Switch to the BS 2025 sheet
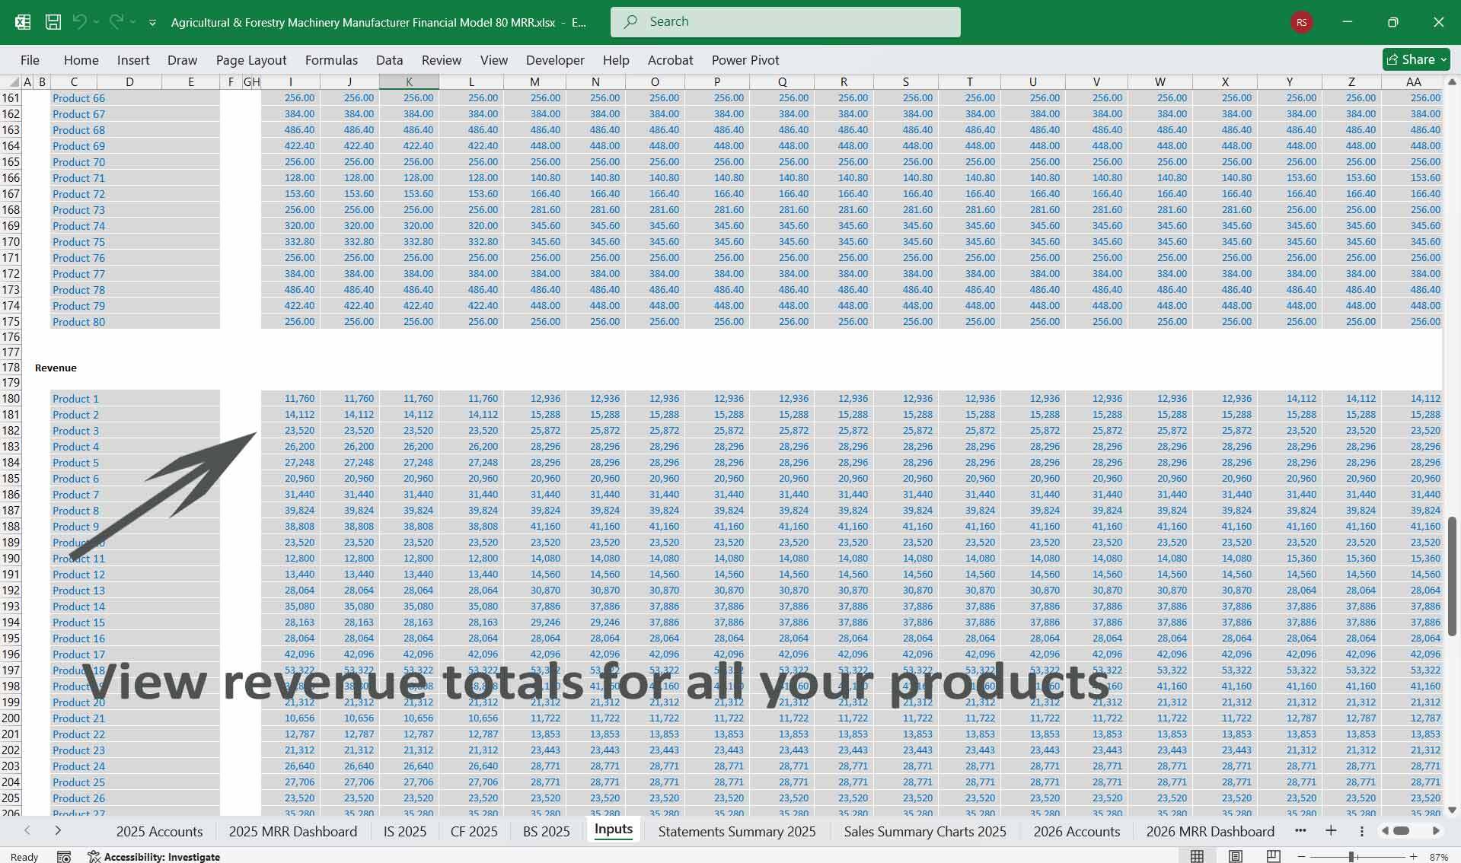Image resolution: width=1461 pixels, height=863 pixels. (547, 831)
